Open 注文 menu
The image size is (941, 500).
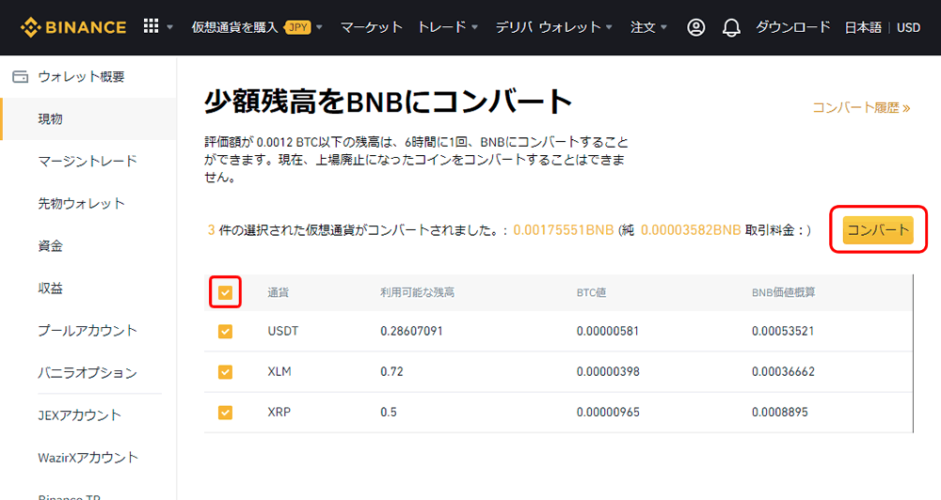[643, 27]
